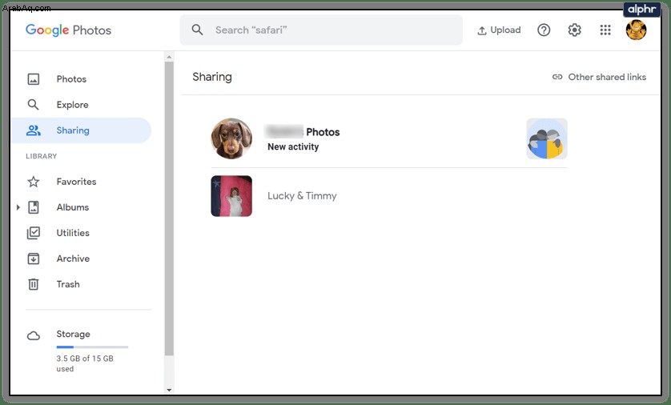Open the Lucky & Timmy shared album thumbnail
The image size is (671, 405).
231,196
